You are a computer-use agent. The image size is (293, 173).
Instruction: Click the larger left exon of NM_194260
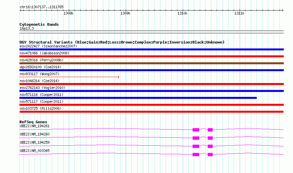(x=196, y=138)
